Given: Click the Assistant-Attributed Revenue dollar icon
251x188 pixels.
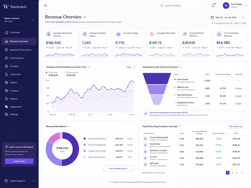Looking at the screenshot, I should click(49, 34).
